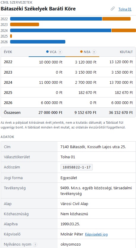Open the NEA help question mark

(94, 52)
